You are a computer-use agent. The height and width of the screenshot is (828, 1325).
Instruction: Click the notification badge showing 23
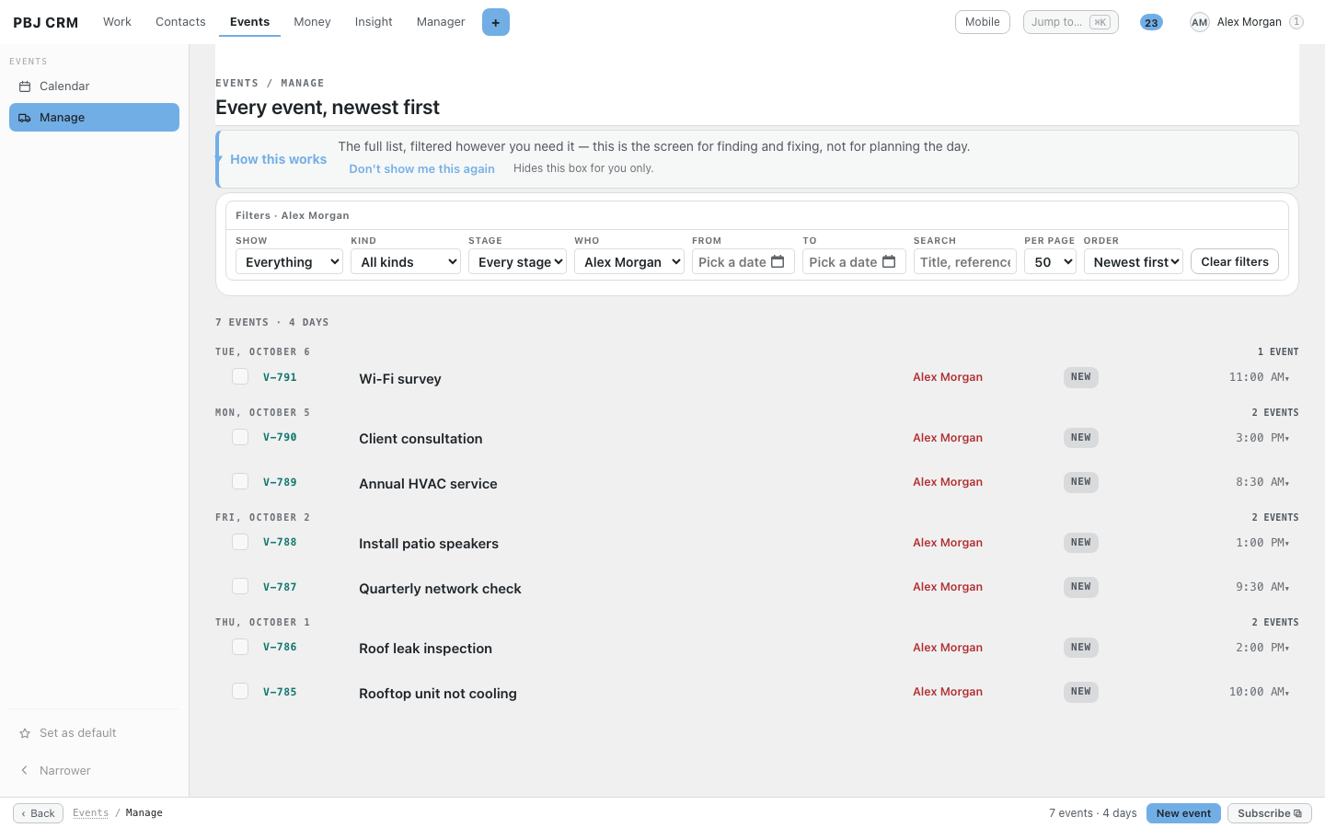pos(1151,22)
